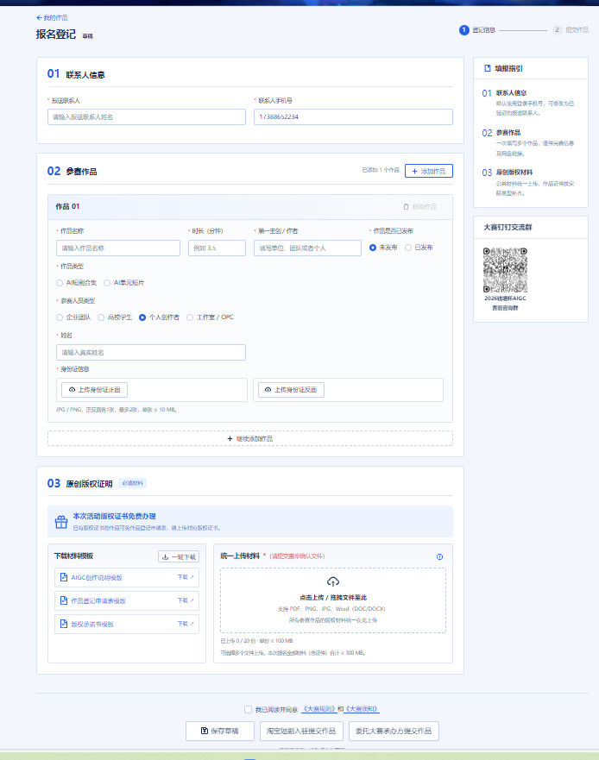
Task: Click 上传身份证正面 upload button
Action: coord(95,390)
